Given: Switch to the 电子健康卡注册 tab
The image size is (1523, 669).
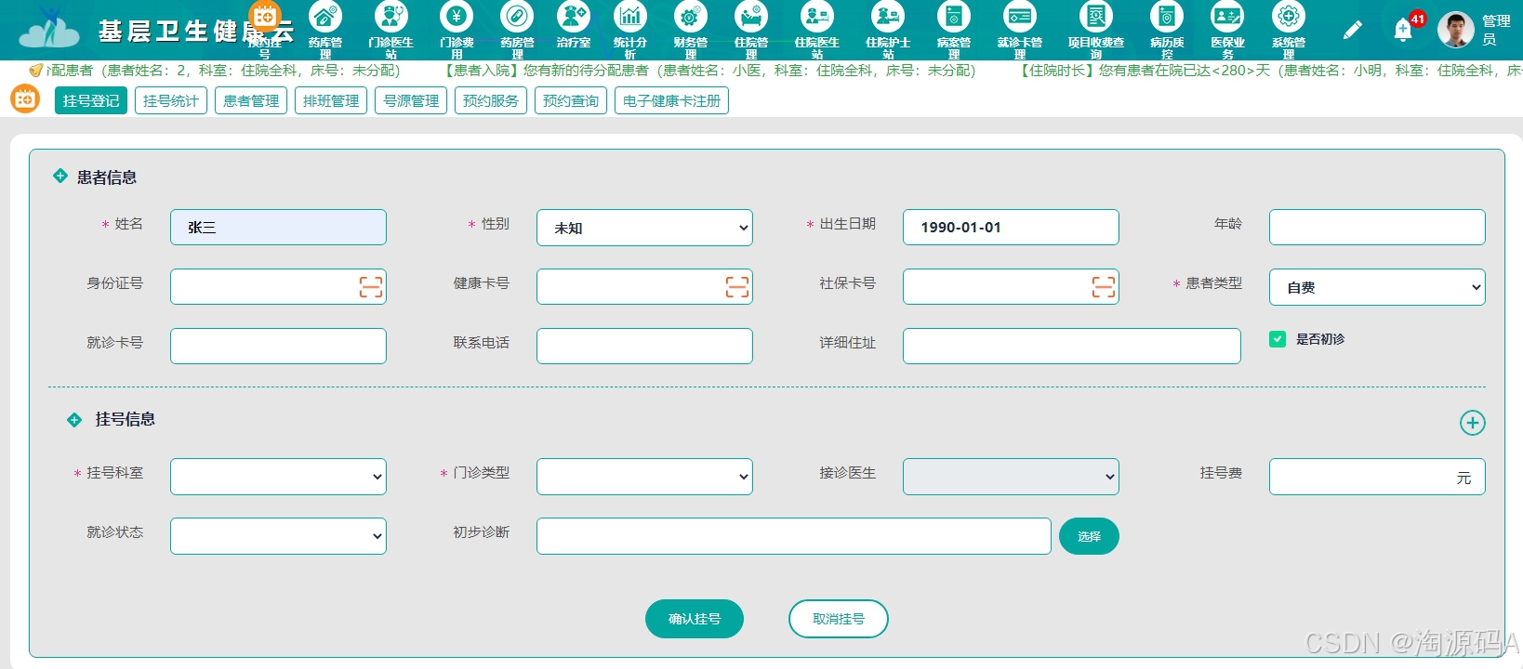Looking at the screenshot, I should [671, 100].
